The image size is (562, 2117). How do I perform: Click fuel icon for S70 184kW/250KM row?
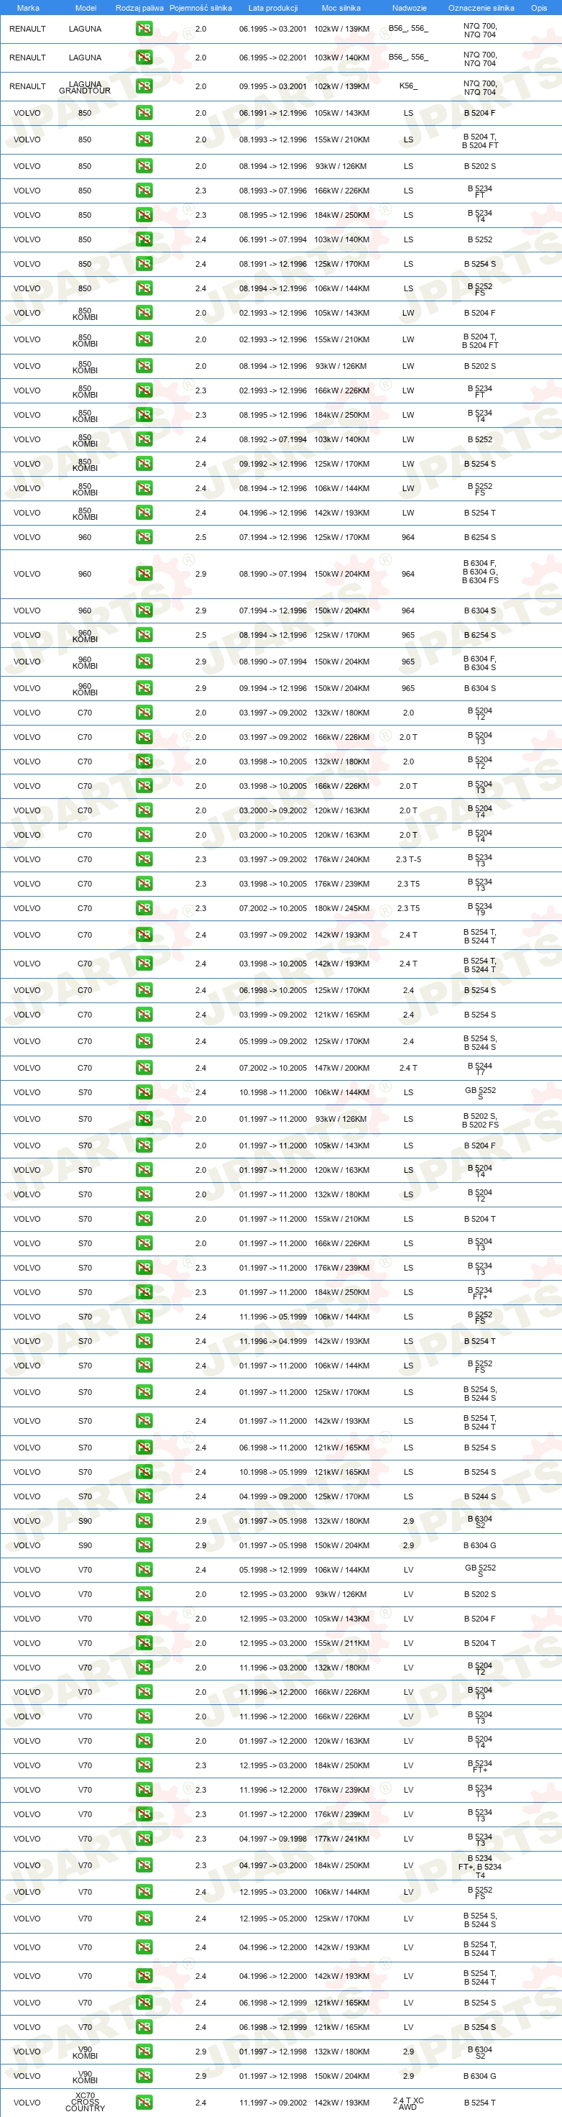[x=144, y=1293]
